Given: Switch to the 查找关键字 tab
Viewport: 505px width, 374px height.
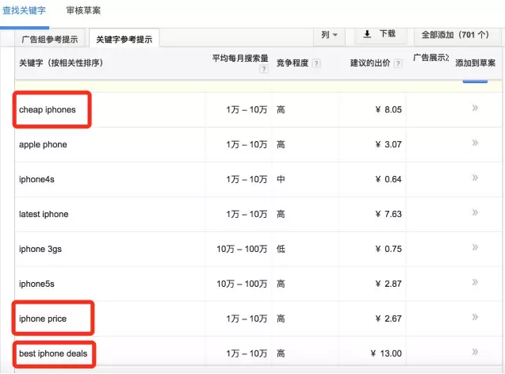Looking at the screenshot, I should [26, 11].
